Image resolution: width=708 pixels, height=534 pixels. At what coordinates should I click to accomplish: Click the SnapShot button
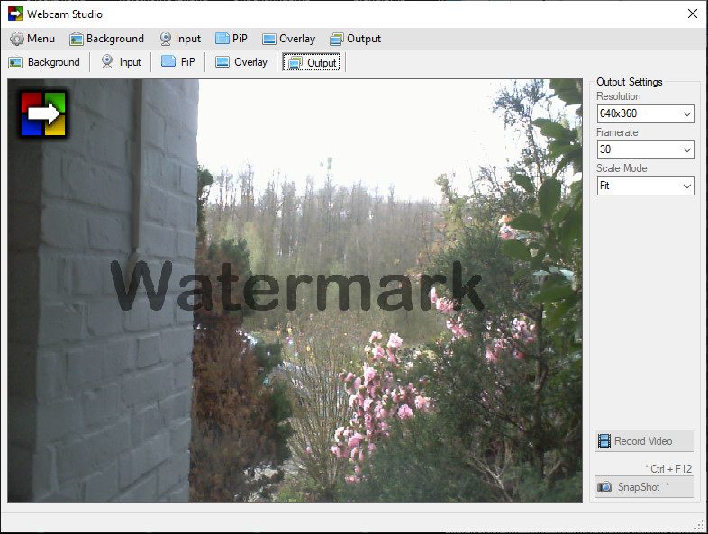click(x=644, y=487)
